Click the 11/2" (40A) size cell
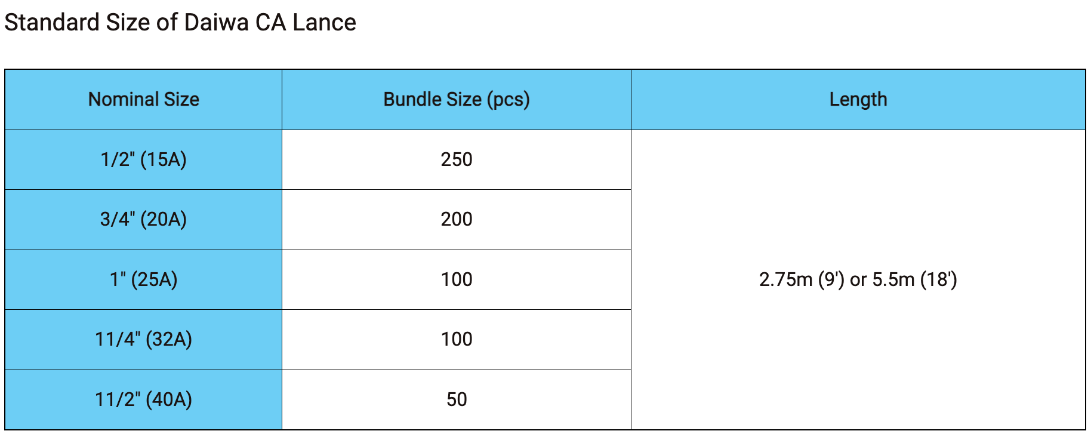 pyautogui.click(x=144, y=399)
